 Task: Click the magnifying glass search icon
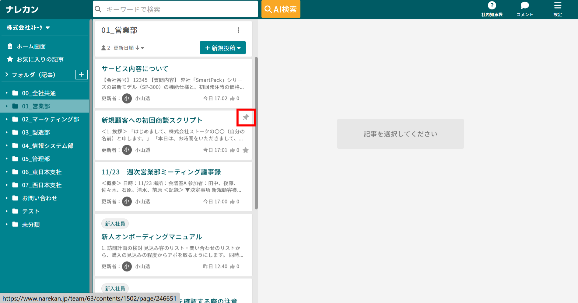tap(98, 9)
